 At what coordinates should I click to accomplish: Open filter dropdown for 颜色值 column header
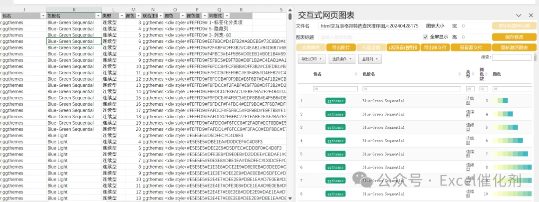click(x=204, y=16)
